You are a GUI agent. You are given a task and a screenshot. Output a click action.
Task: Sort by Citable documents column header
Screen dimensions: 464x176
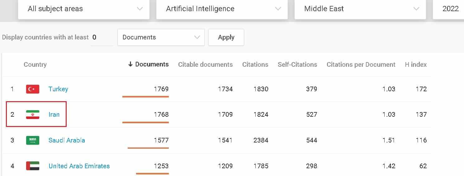(x=205, y=65)
